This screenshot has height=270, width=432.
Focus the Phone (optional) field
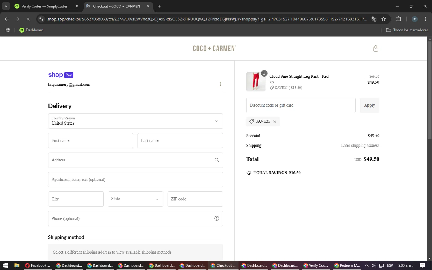tap(135, 218)
